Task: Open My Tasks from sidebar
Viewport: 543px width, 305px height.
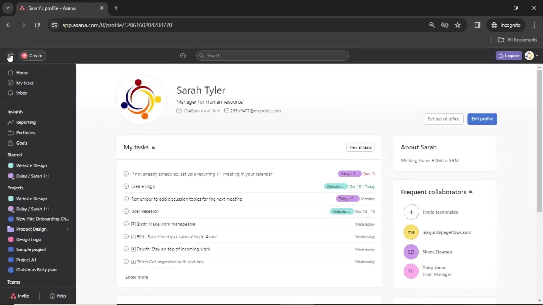Action: (25, 83)
